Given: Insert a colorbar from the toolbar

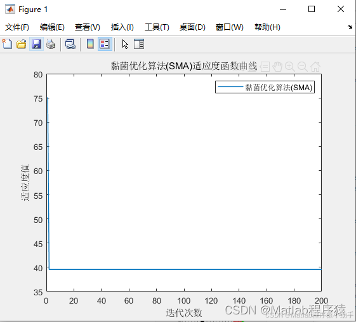Looking at the screenshot, I should (x=90, y=44).
